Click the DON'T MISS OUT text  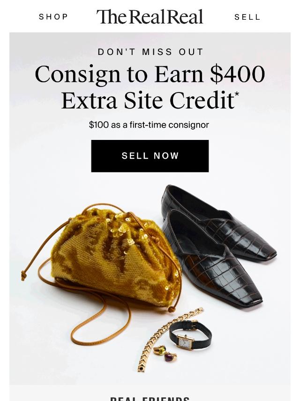[x=150, y=52]
